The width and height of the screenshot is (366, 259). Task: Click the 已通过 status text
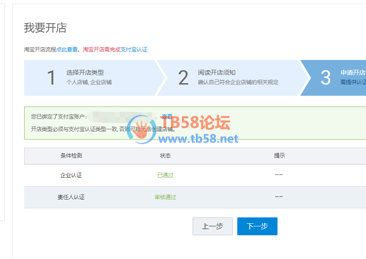point(165,175)
